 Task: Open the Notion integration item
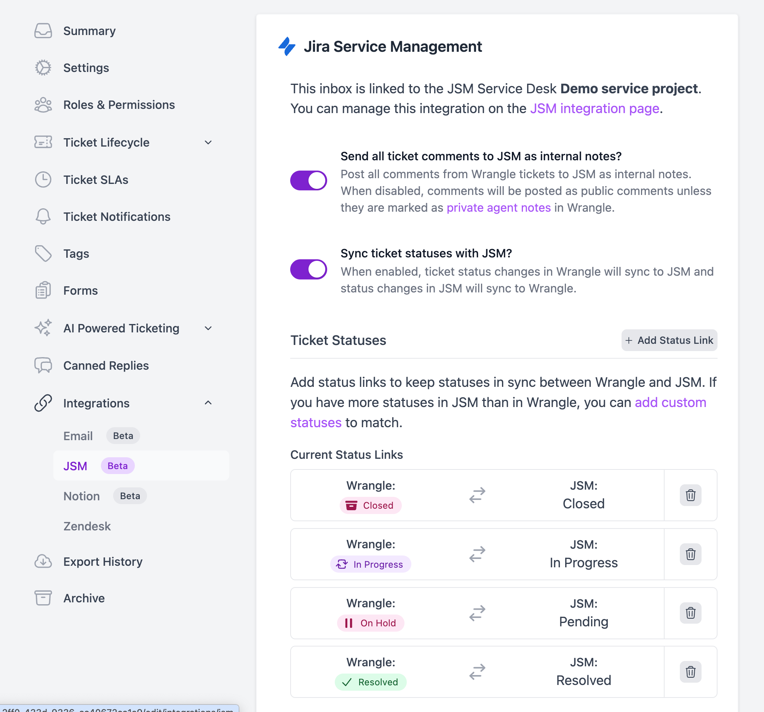click(x=82, y=496)
